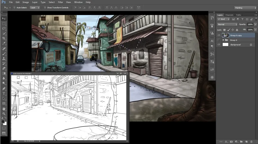The image size is (258, 144).
Task: Select the Move tool in toolbox
Action: coord(4,19)
